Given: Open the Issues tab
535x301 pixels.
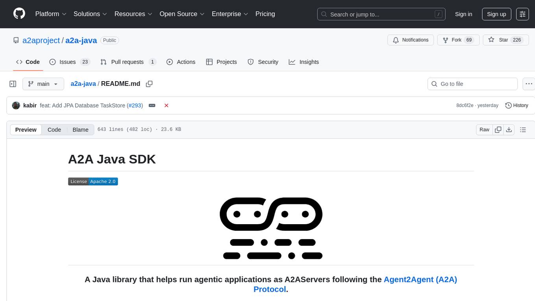Looking at the screenshot, I should 70,62.
